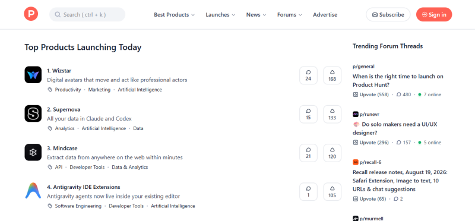Visit the p/recall-6 forum link

point(370,162)
